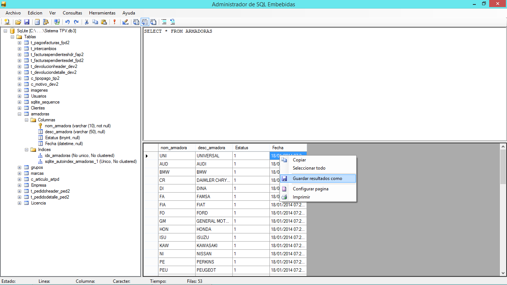Screen dimensions: 507x285
Task: Click the Estatus column header
Action: (x=251, y=148)
